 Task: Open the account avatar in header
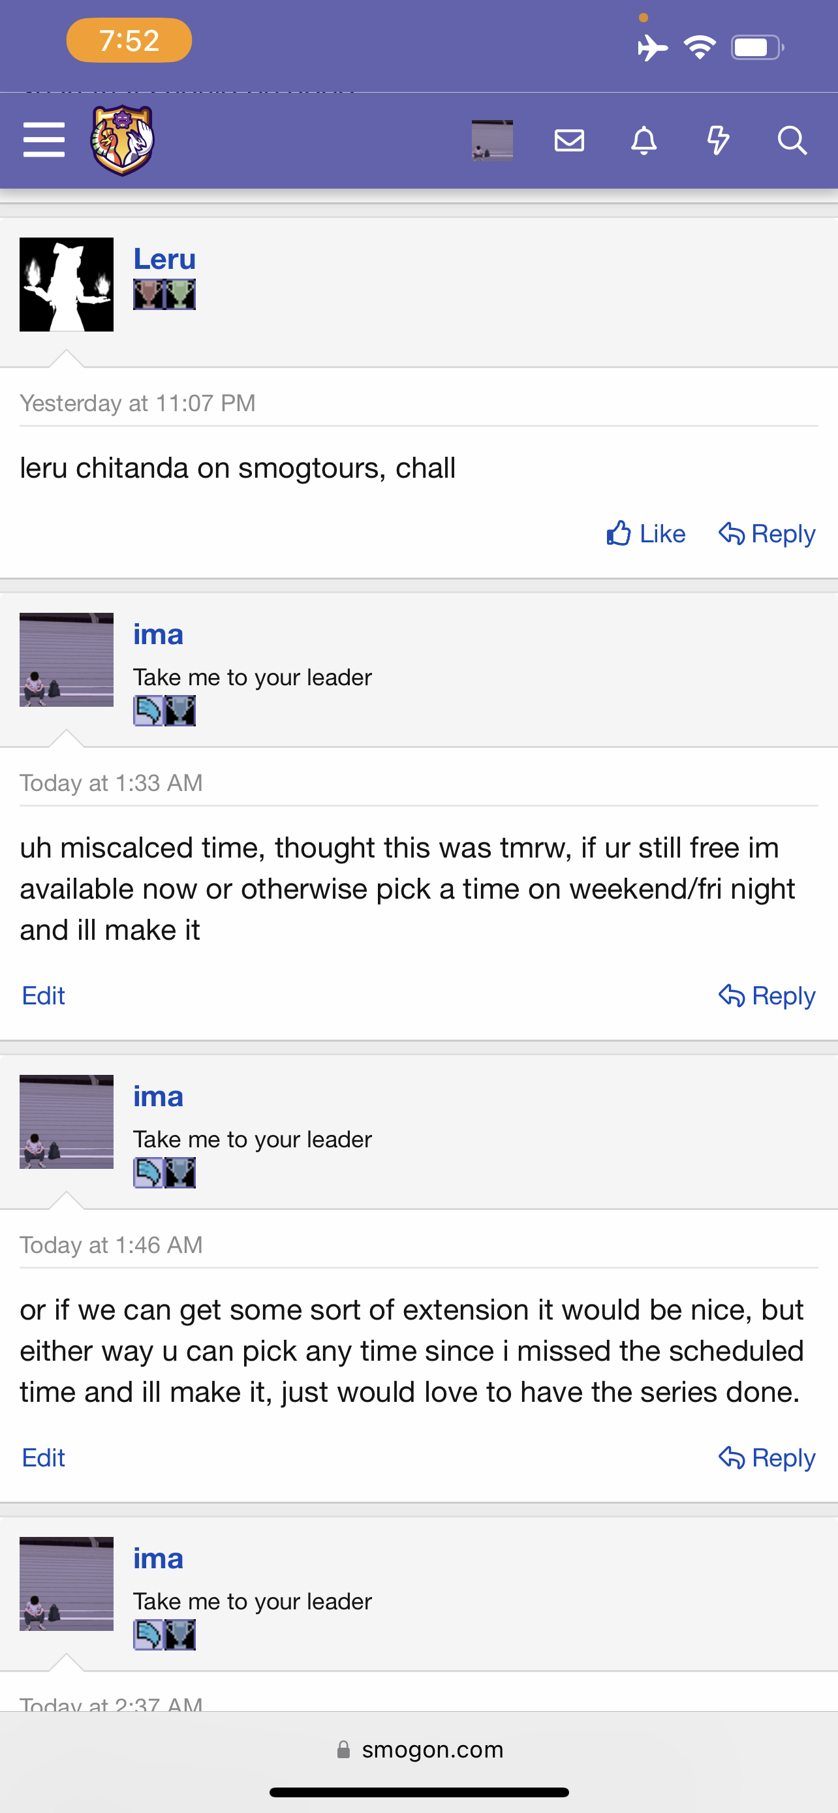tap(492, 140)
